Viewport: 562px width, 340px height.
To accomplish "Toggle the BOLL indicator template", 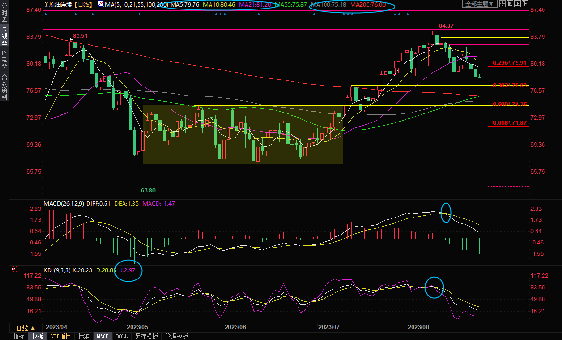I will click(x=122, y=336).
